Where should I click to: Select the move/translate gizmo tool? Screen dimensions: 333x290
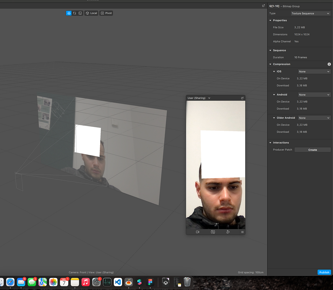tap(69, 13)
